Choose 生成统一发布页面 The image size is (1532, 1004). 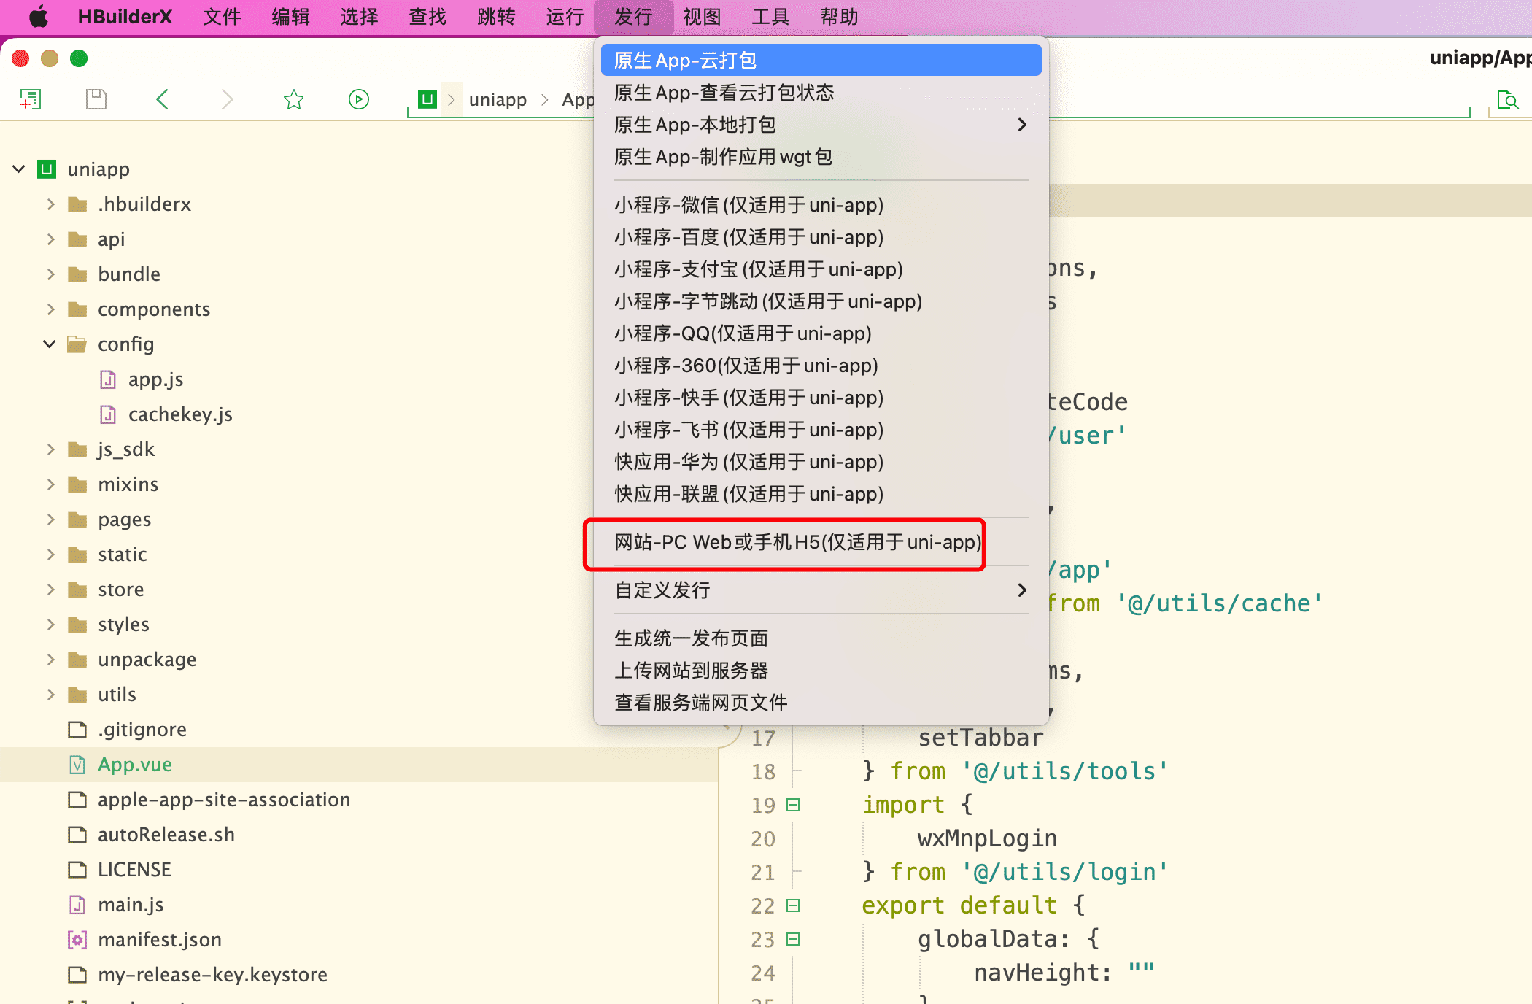(x=821, y=638)
